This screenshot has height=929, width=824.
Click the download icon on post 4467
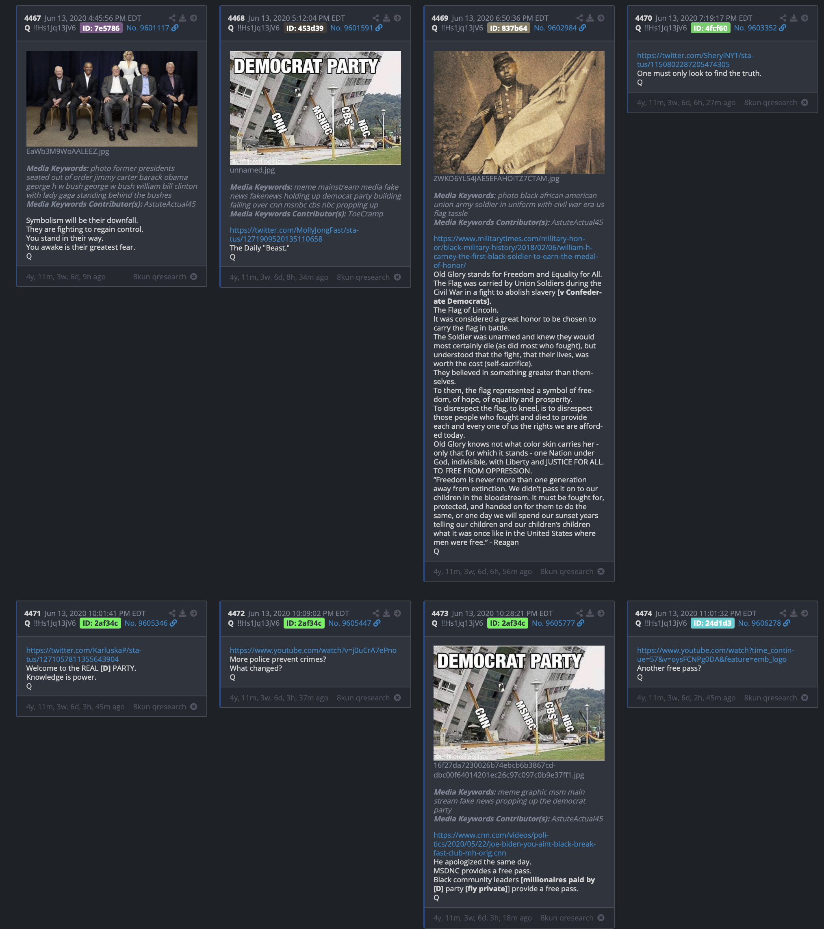[182, 18]
